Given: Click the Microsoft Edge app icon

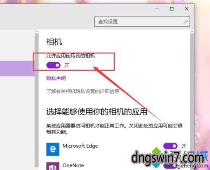Looking at the screenshot, I should pos(53,149).
